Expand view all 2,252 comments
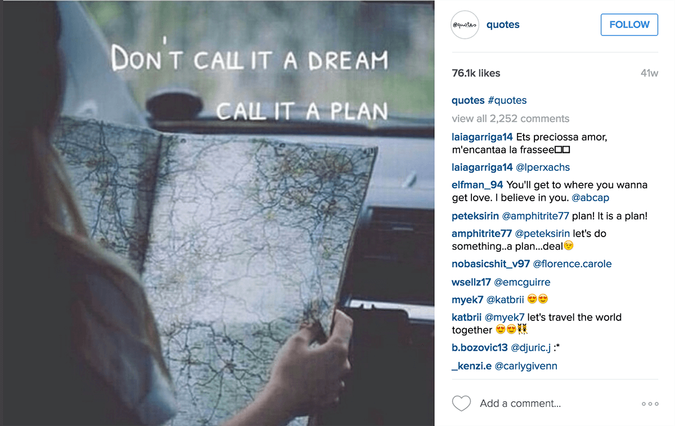The width and height of the screenshot is (675, 426). pyautogui.click(x=511, y=119)
